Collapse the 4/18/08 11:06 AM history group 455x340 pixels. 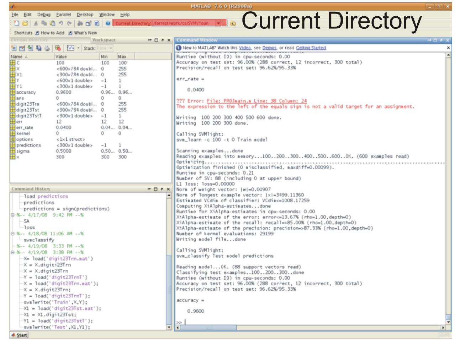pyautogui.click(x=13, y=234)
